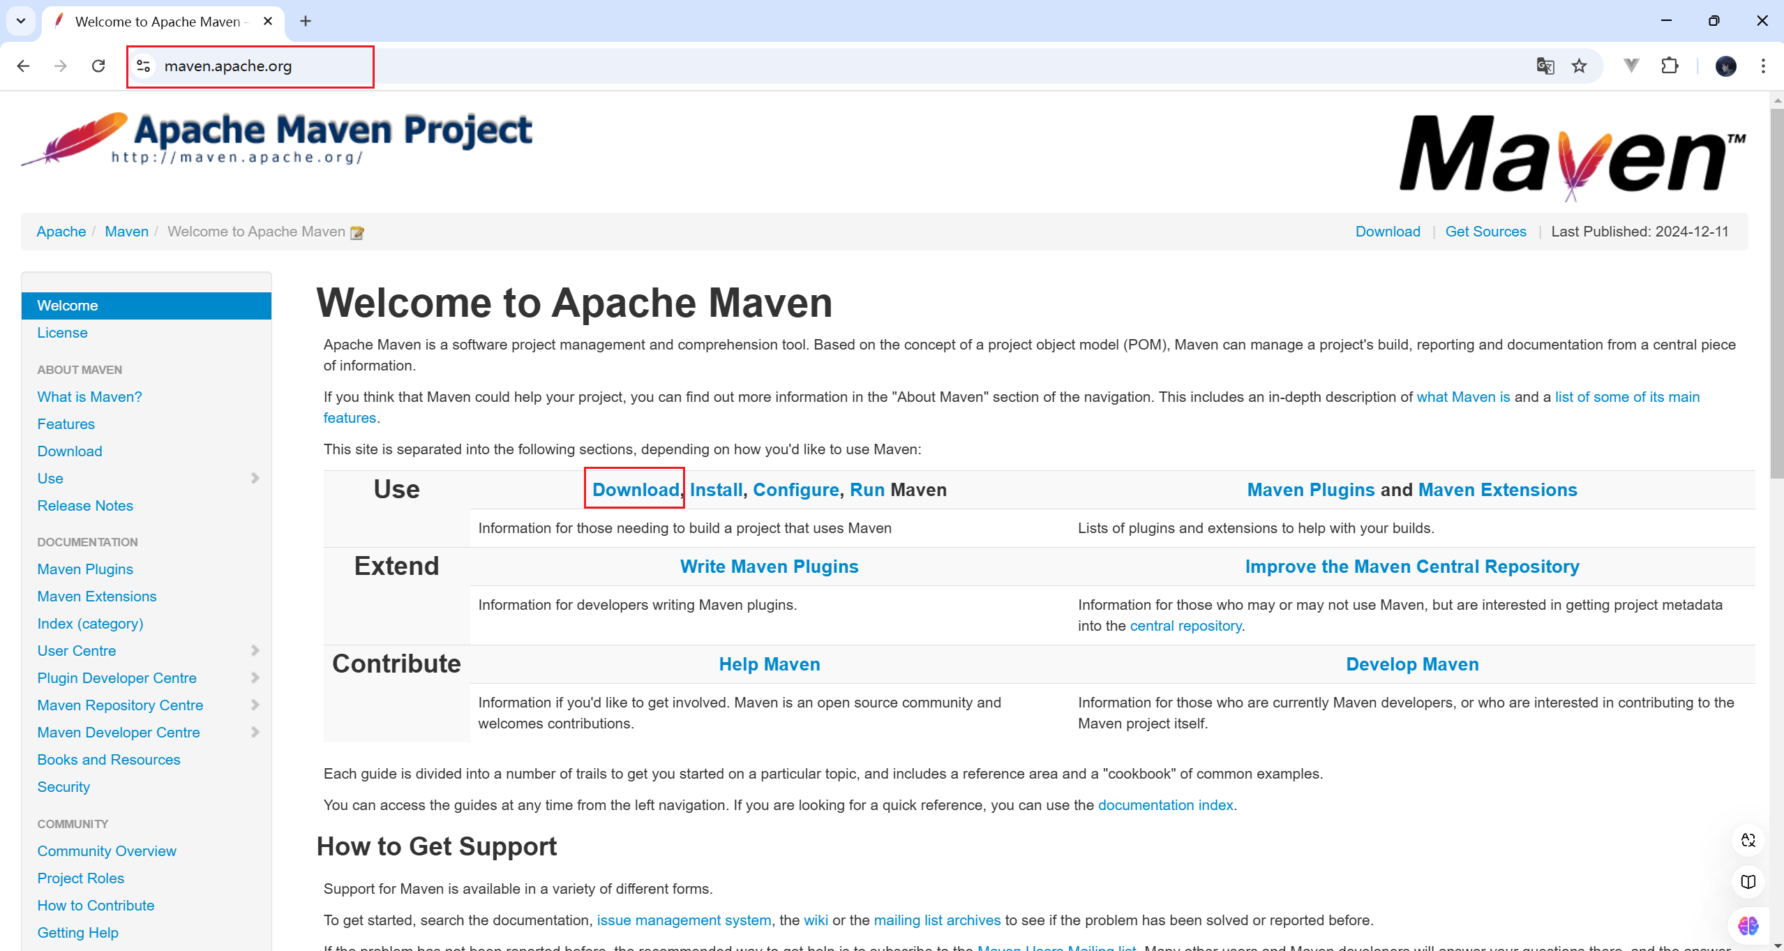The width and height of the screenshot is (1784, 951).
Task: Open the Translate this page icon
Action: coord(1545,66)
